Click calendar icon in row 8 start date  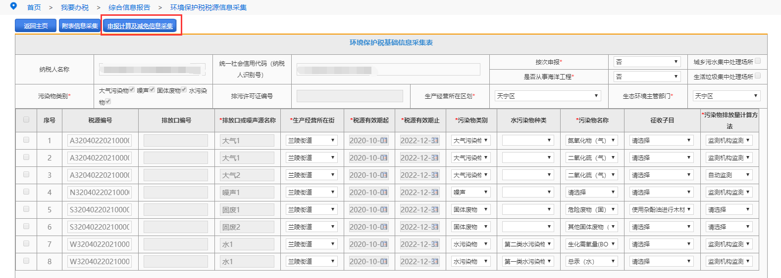coord(384,262)
